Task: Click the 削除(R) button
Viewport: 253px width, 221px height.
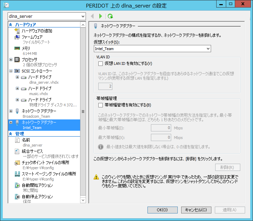Action: [228, 167]
